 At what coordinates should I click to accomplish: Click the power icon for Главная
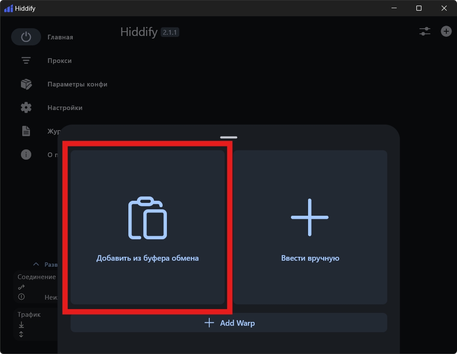point(26,37)
